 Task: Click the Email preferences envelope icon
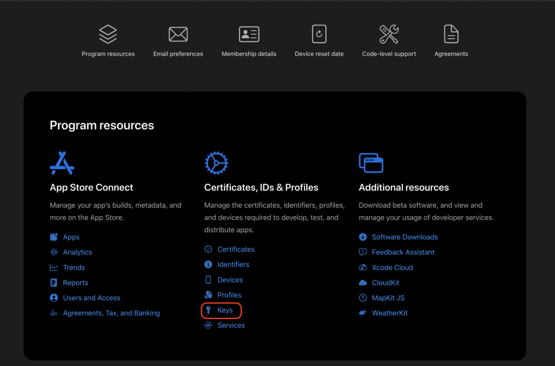tap(178, 34)
